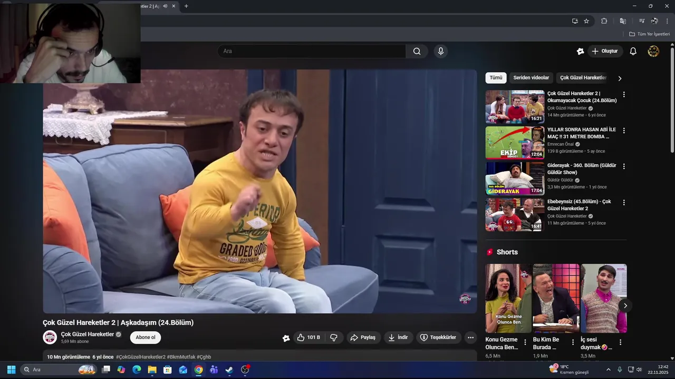
Task: Click the sparkle icon beside Oluştur
Action: coord(580,51)
